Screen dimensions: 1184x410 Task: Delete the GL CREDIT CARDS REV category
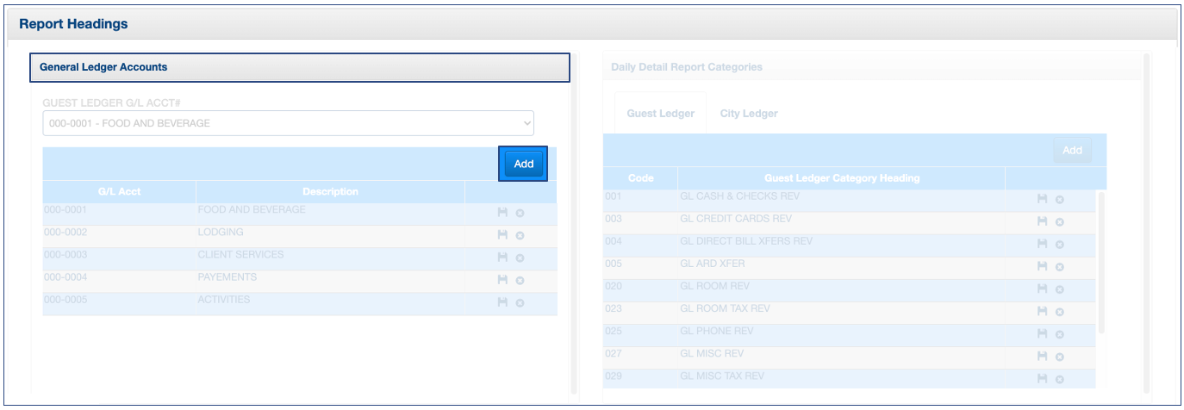click(1059, 222)
